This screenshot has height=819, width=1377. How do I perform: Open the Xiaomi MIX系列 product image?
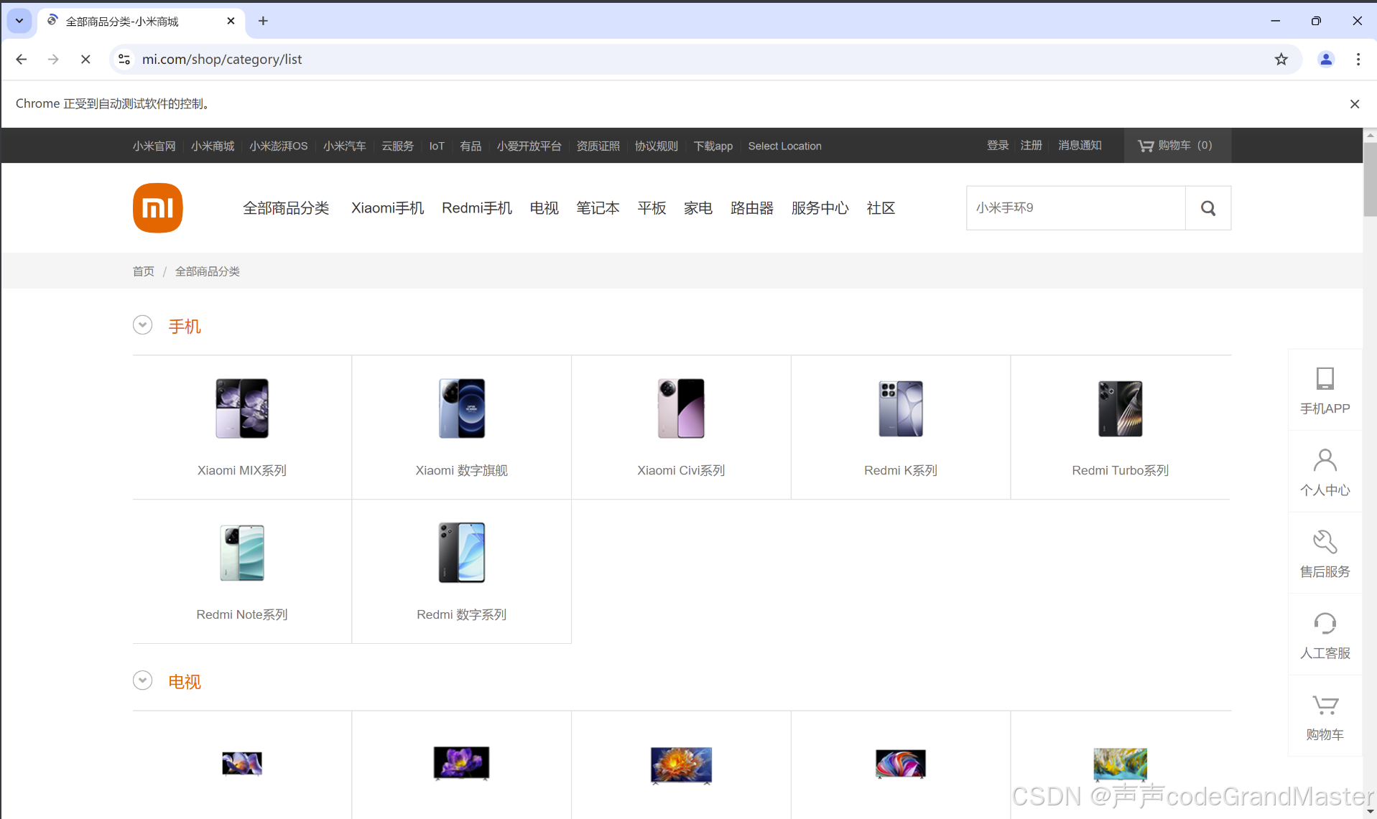tap(242, 408)
